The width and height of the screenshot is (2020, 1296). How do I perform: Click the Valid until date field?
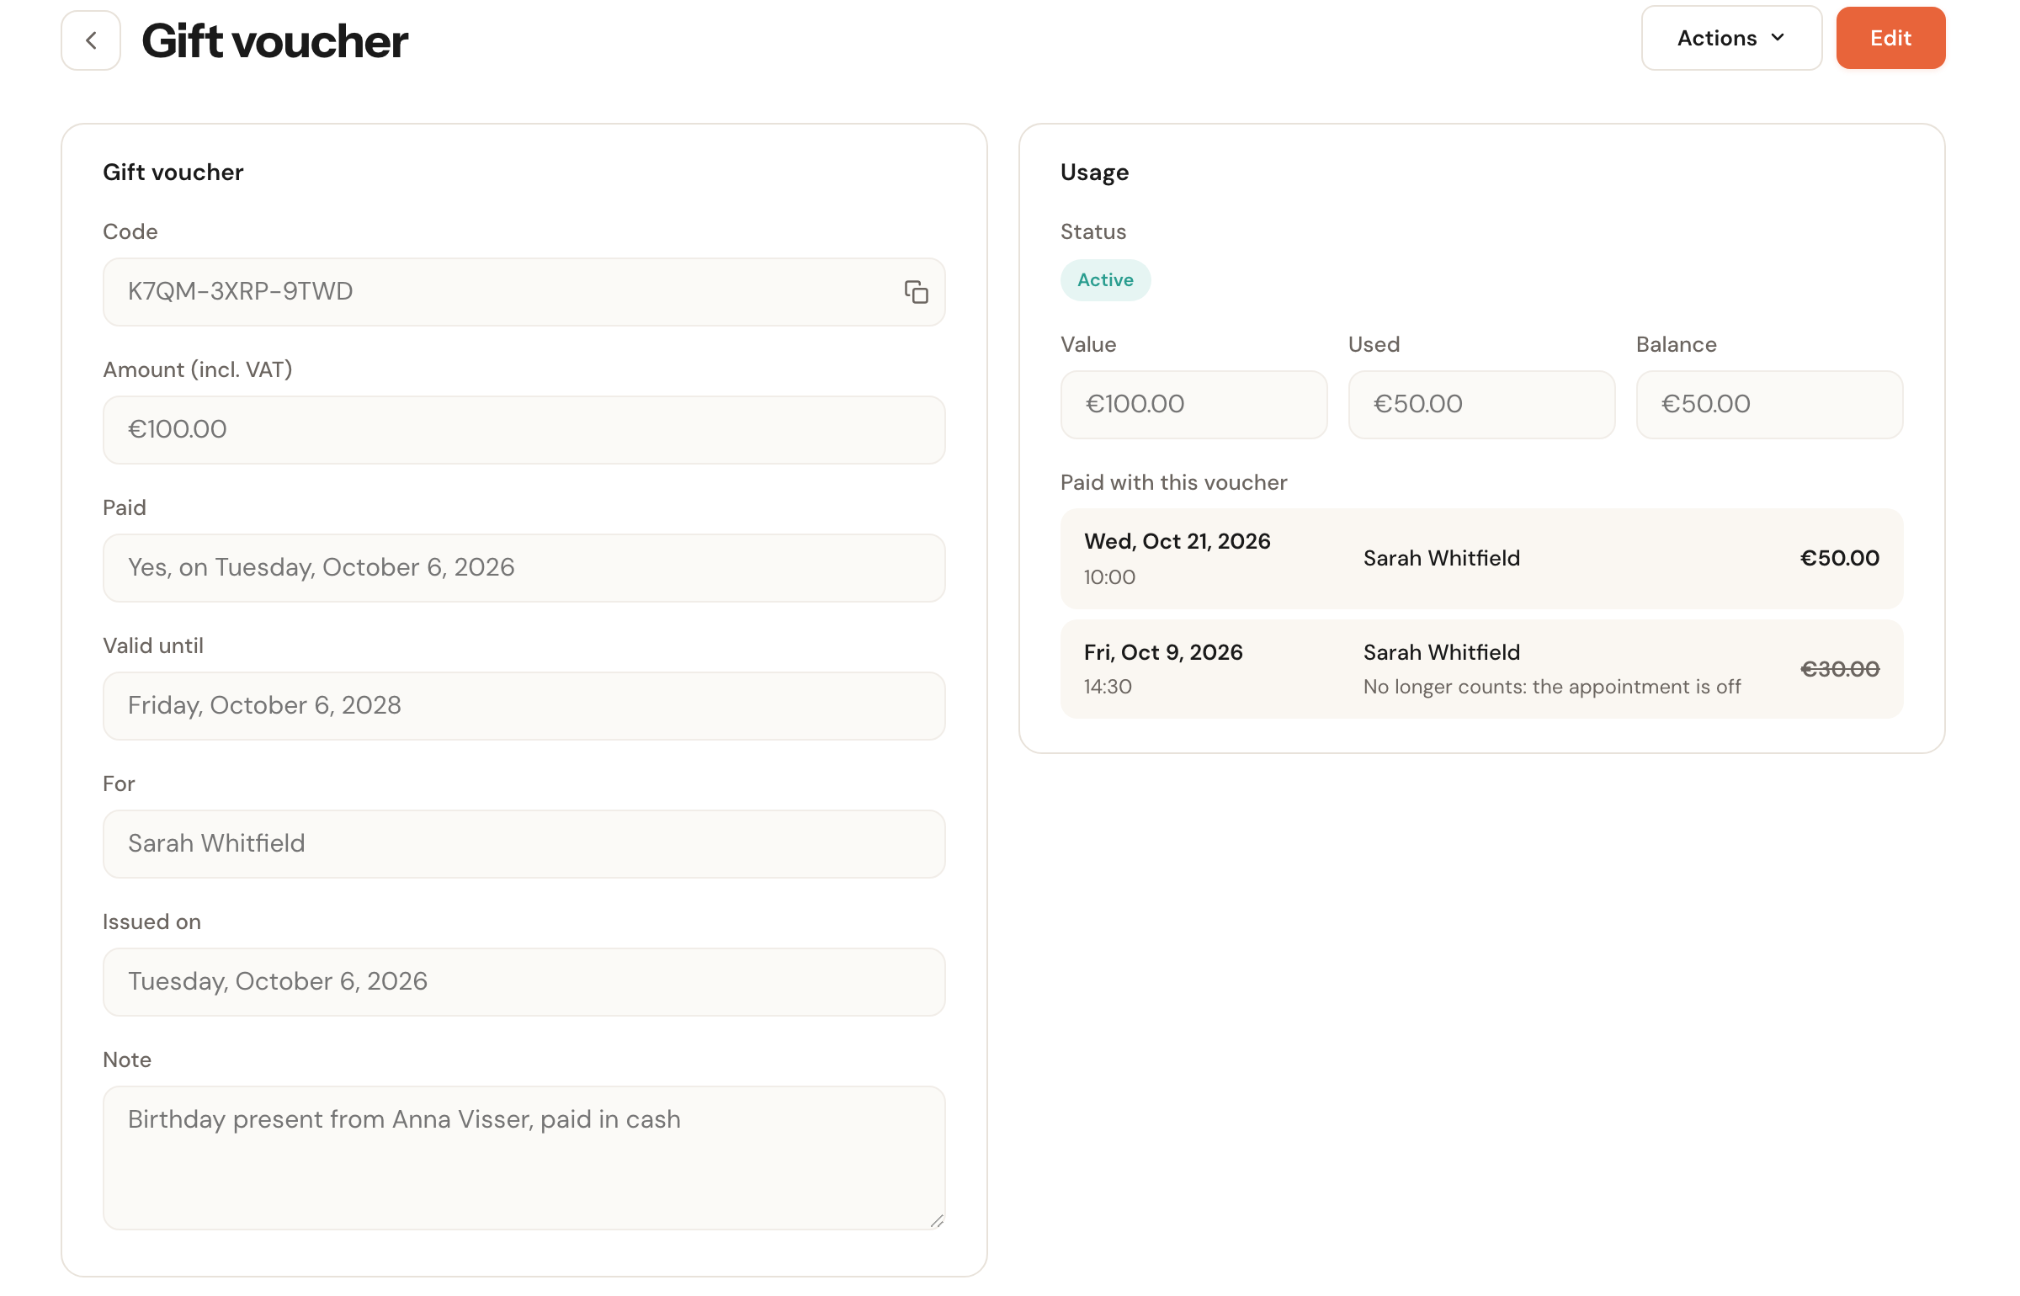[524, 706]
